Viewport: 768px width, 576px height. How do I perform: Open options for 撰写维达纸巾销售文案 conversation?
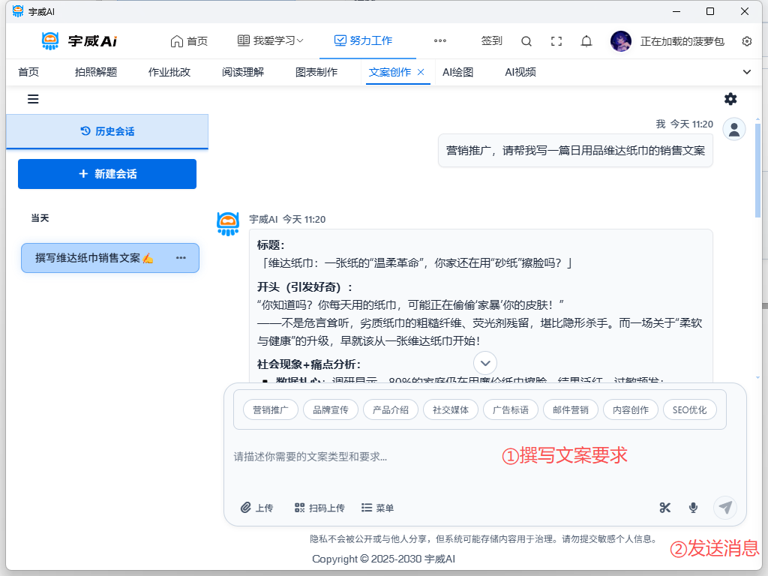[x=181, y=258]
